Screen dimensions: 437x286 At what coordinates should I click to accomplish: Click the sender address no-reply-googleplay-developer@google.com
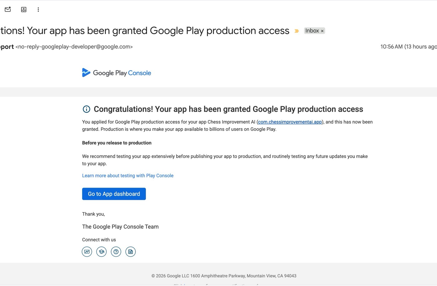[x=74, y=47]
